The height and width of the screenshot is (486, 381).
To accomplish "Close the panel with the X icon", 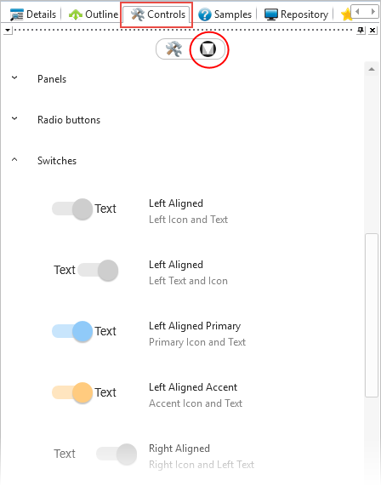I will (x=372, y=30).
